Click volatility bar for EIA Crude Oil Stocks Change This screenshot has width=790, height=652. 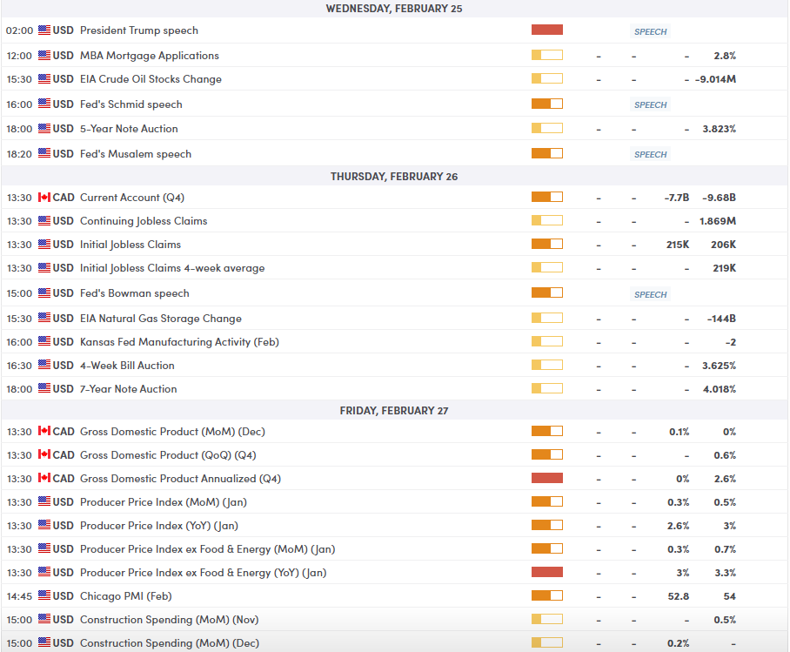point(547,78)
